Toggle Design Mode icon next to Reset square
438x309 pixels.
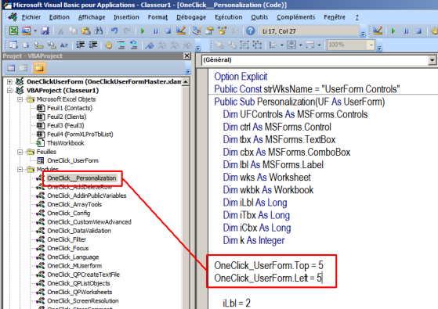[181, 31]
